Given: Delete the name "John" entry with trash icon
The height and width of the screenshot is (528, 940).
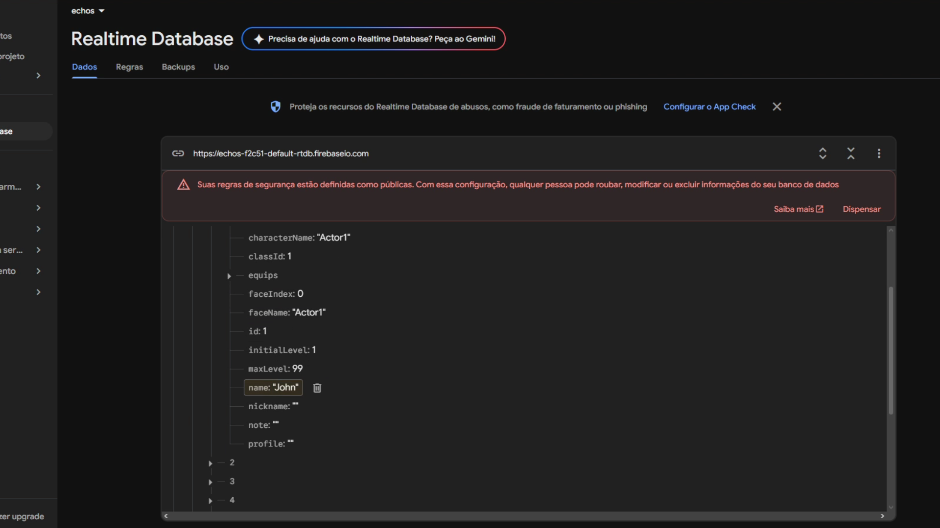Looking at the screenshot, I should click(317, 388).
